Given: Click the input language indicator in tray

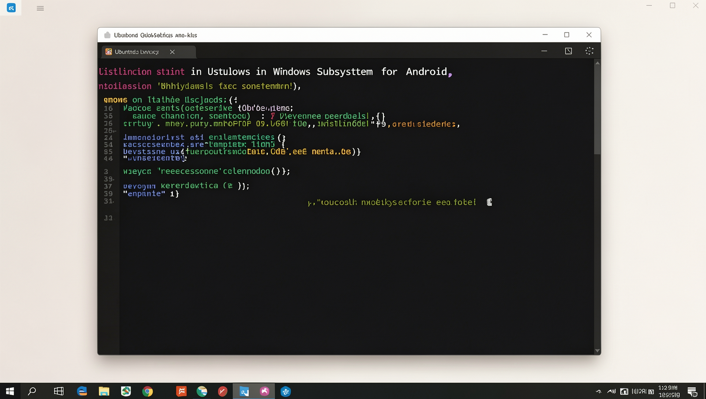Looking at the screenshot, I should pos(642,391).
